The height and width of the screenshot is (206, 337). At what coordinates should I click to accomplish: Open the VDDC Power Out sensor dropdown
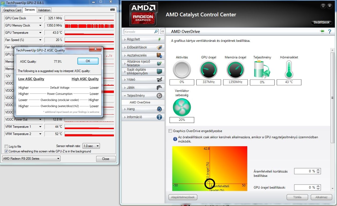tap(40, 119)
